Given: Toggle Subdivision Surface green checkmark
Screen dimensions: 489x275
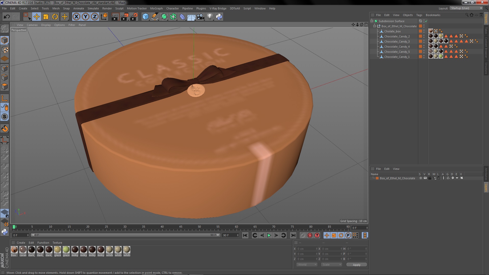Looking at the screenshot, I should click(x=426, y=21).
